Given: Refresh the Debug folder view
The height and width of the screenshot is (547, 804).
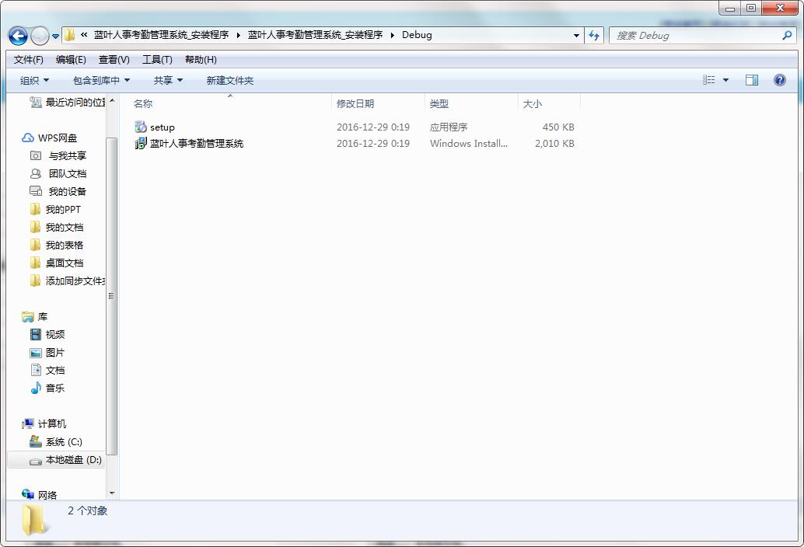Looking at the screenshot, I should pyautogui.click(x=594, y=35).
